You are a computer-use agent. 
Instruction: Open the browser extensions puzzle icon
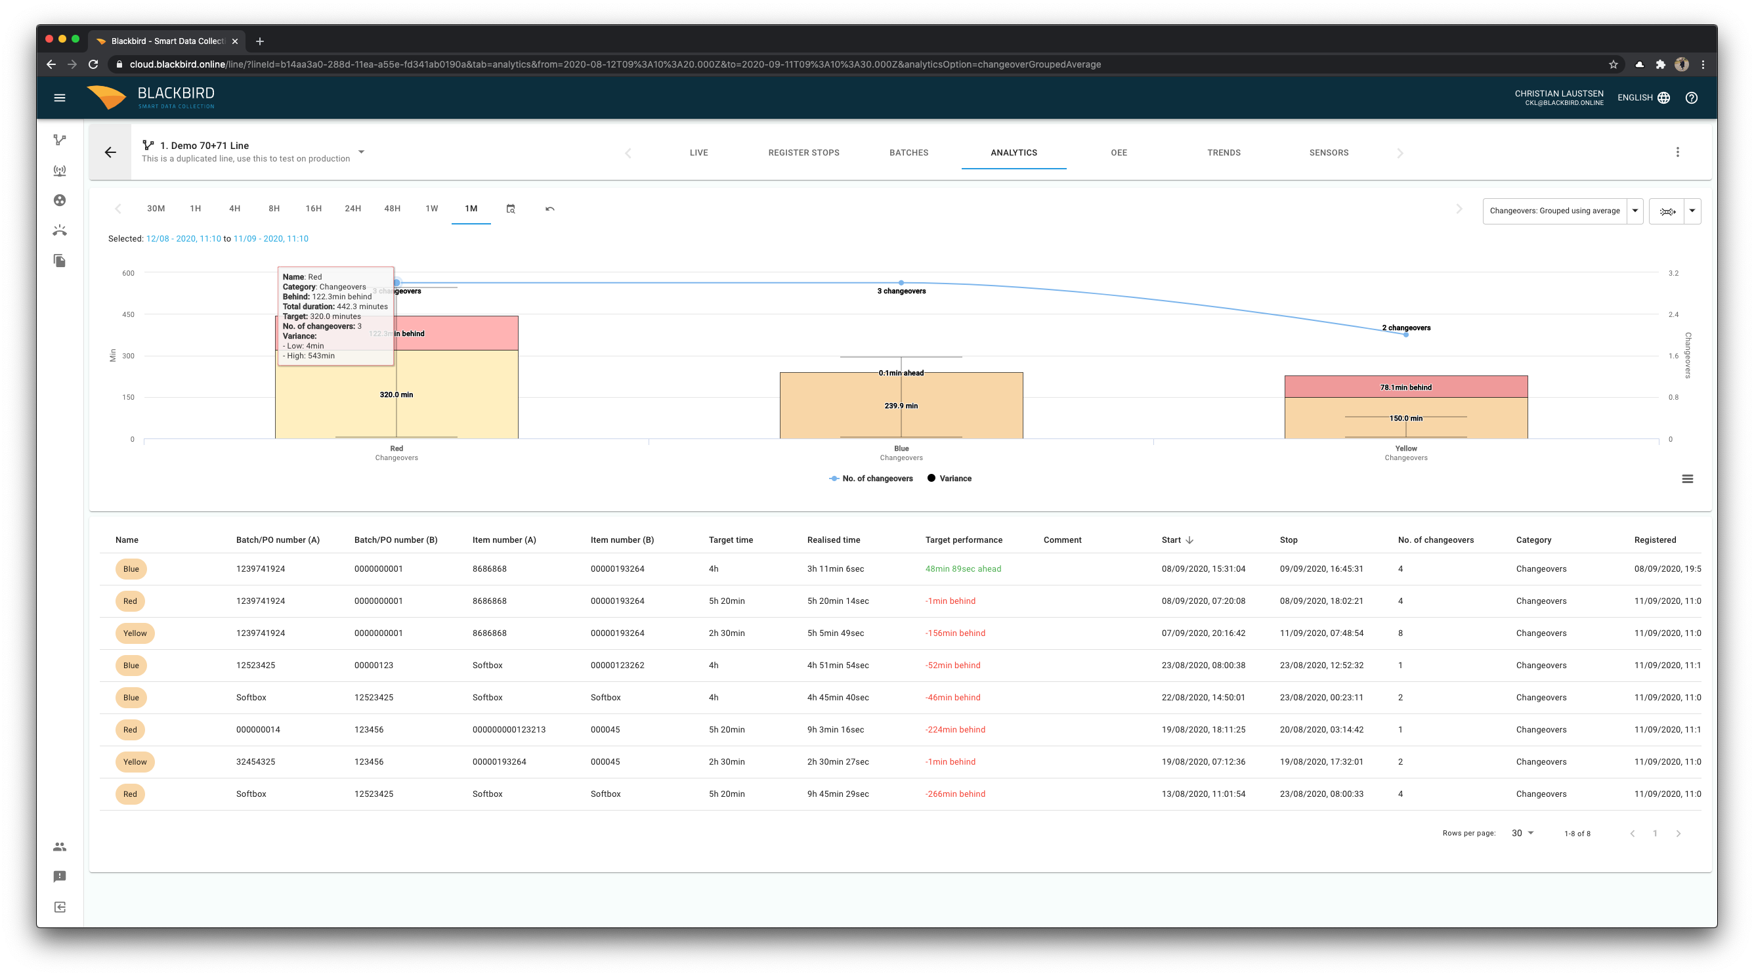tap(1661, 65)
